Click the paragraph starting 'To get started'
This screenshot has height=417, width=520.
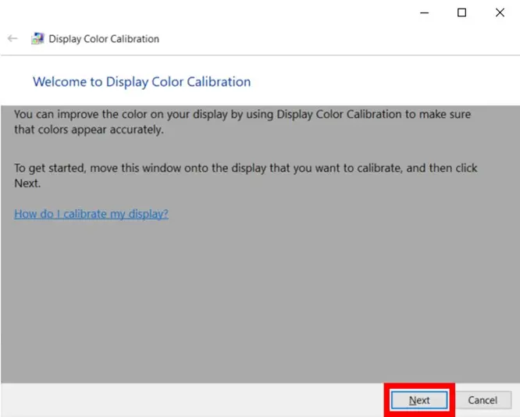tap(245, 168)
